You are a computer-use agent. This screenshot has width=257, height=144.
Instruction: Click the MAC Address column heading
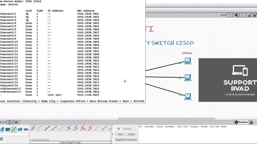pos(86,11)
